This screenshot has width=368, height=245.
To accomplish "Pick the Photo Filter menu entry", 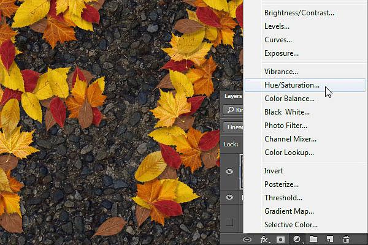I will [286, 126].
